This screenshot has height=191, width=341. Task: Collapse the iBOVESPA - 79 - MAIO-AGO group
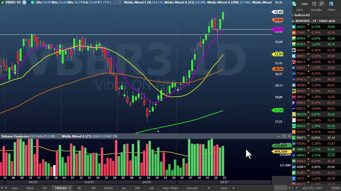(293, 21)
